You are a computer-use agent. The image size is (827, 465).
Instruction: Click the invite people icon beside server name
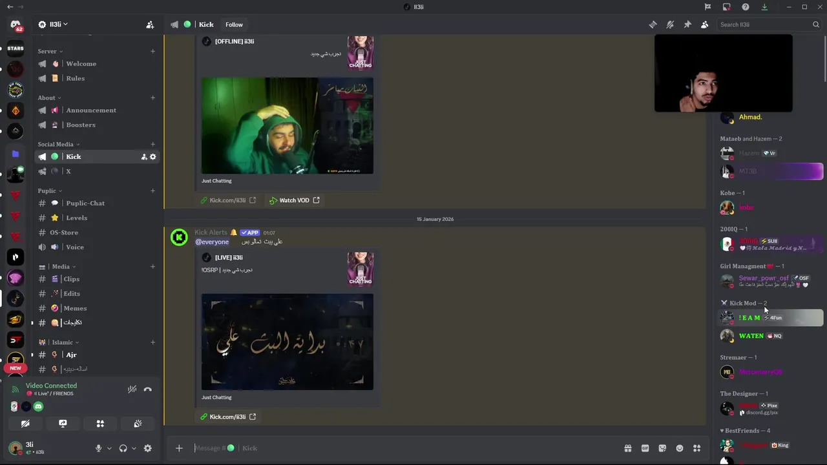[150, 25]
